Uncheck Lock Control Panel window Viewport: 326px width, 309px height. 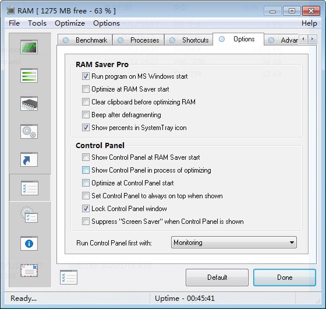point(86,209)
